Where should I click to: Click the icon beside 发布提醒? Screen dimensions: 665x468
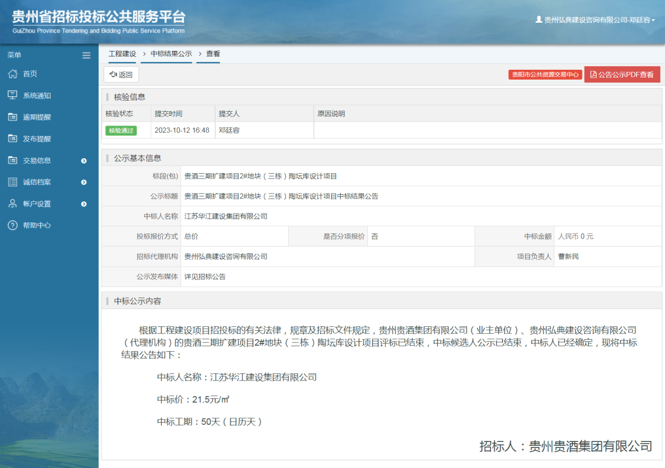(x=13, y=139)
